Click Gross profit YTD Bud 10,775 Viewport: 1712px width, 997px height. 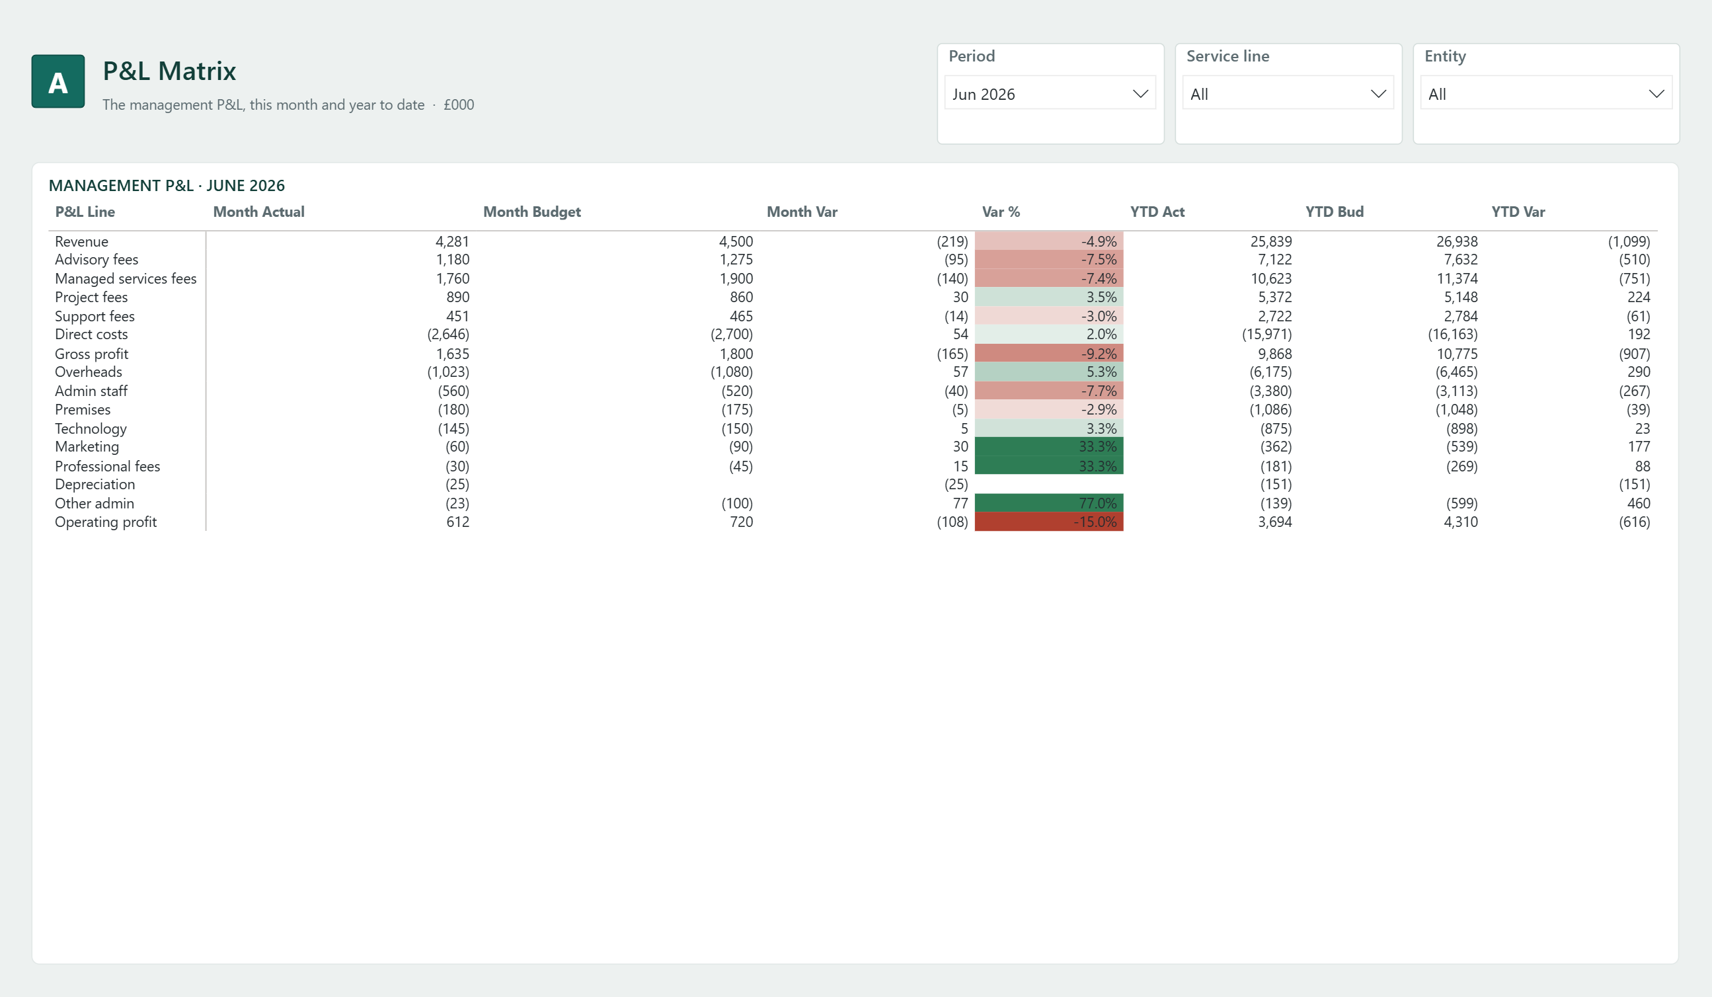[1457, 354]
